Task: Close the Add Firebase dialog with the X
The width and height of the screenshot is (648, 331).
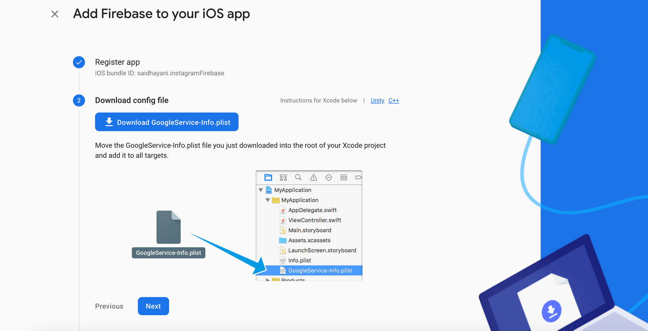Action: tap(54, 14)
